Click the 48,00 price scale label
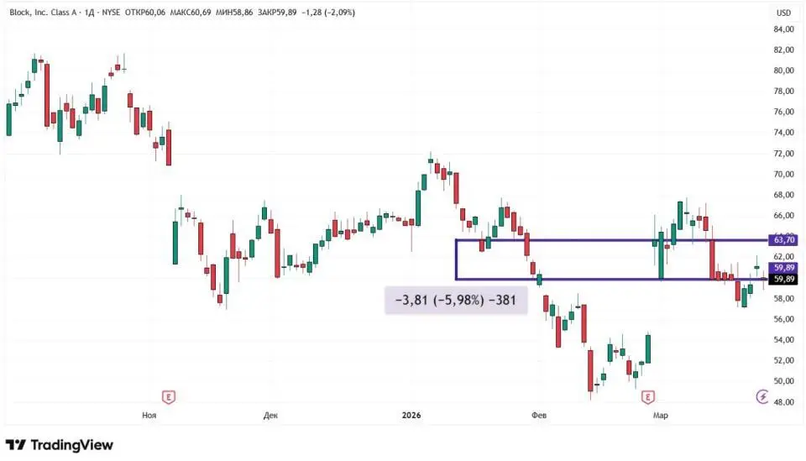 [x=783, y=401]
